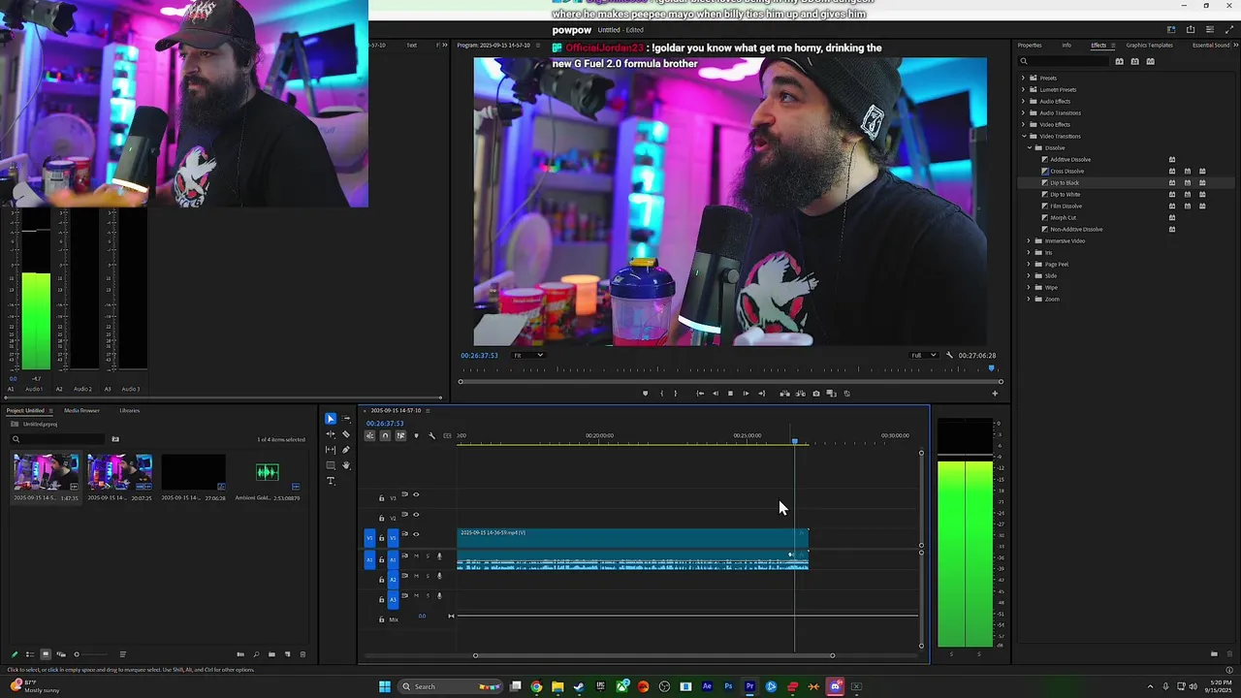The image size is (1241, 698).
Task: Toggle V3 track output eye
Action: coord(416,494)
